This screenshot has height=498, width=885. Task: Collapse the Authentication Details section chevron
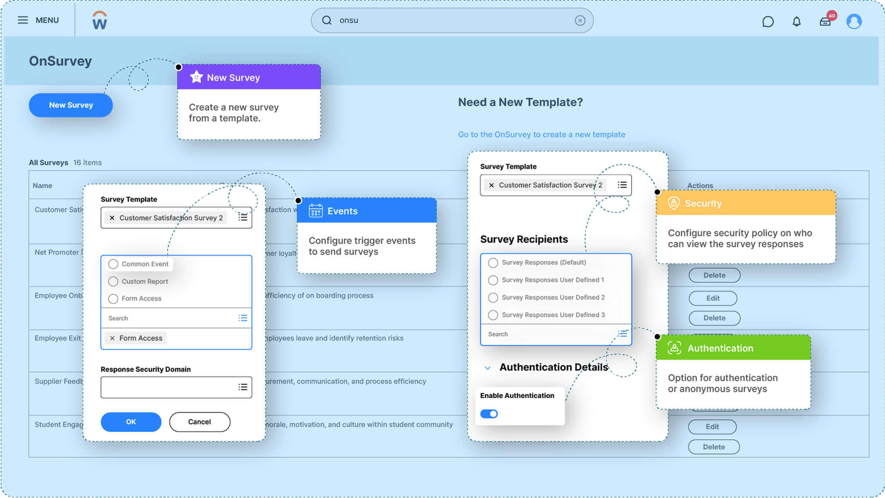(x=487, y=368)
